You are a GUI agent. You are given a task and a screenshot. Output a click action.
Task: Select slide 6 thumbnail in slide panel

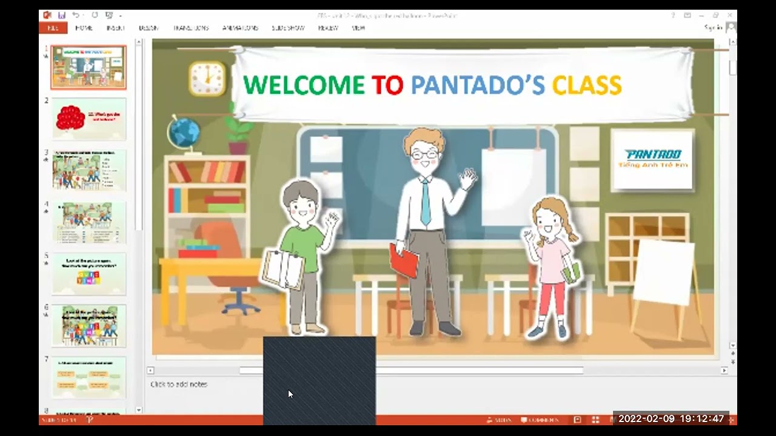point(89,326)
